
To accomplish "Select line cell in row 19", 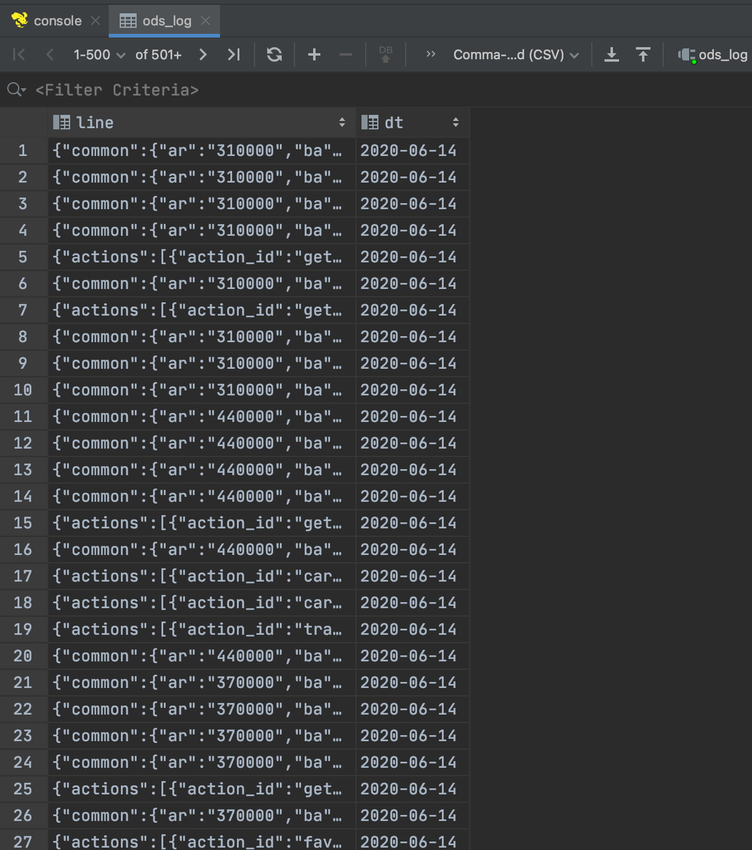I will (202, 629).
